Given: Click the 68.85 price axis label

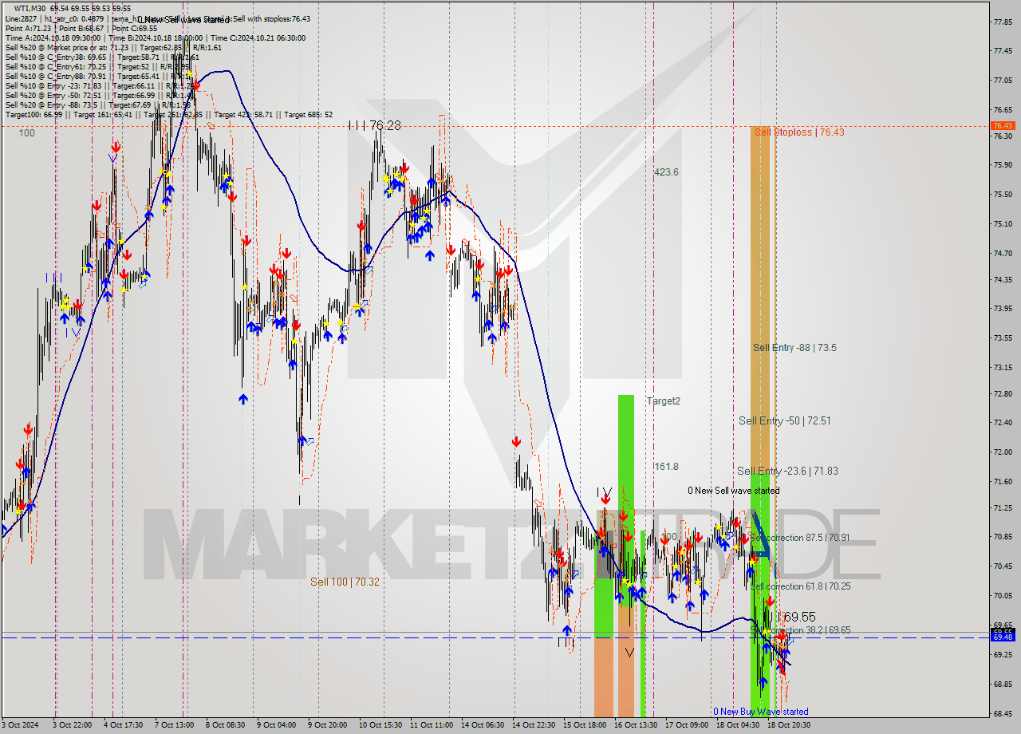Looking at the screenshot, I should (x=1003, y=685).
